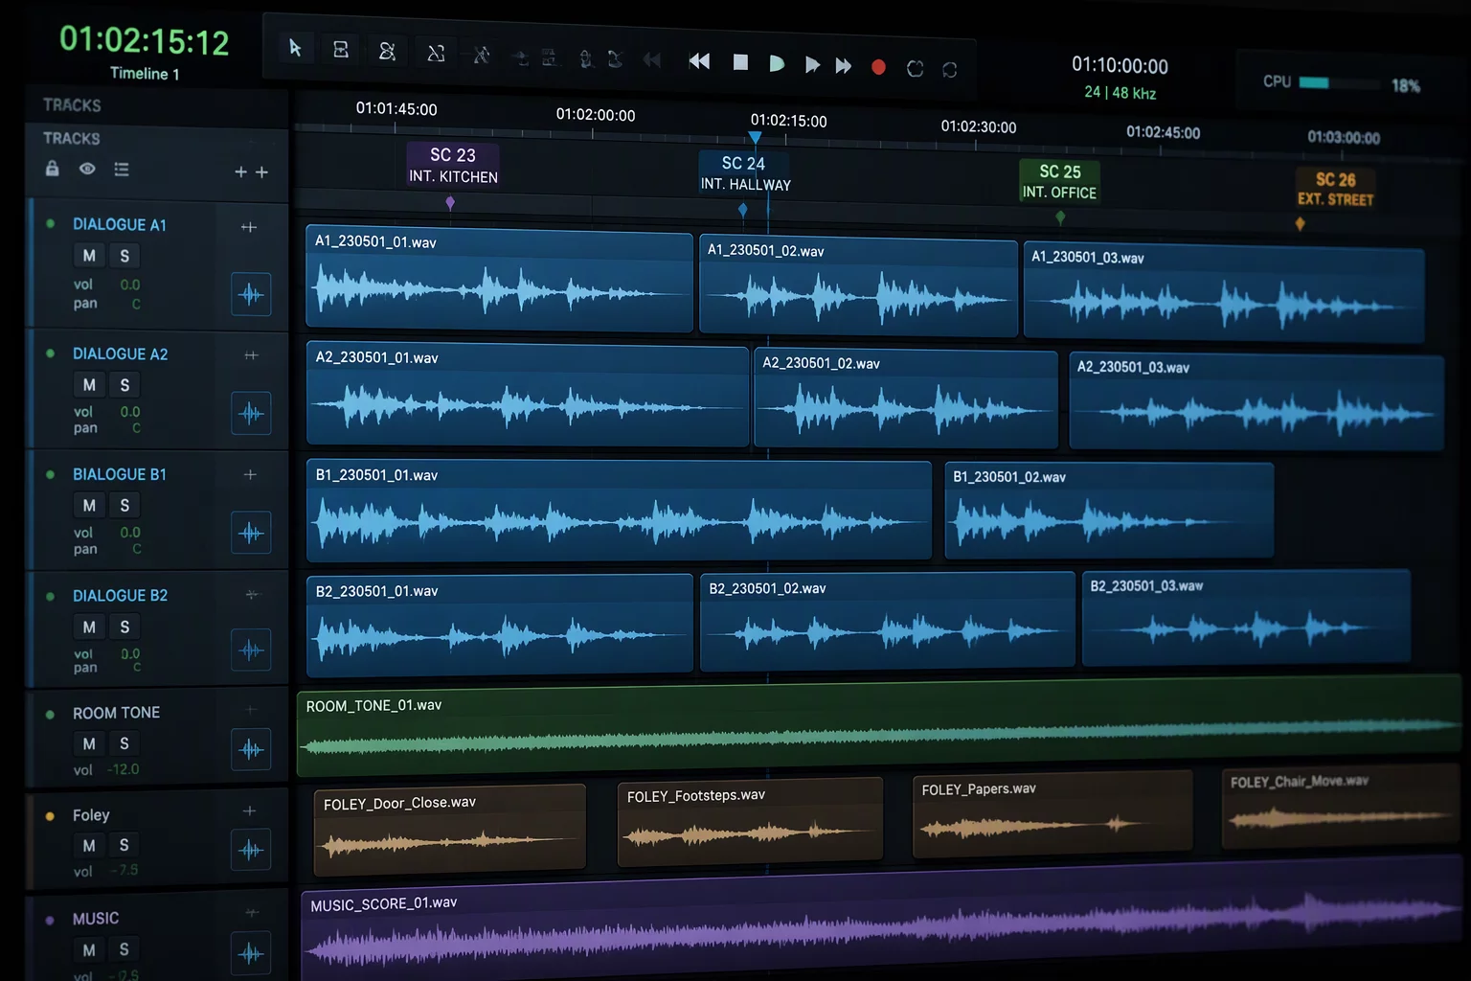
Task: Expand DIALOGUE A2 track with plus
Action: click(x=251, y=355)
